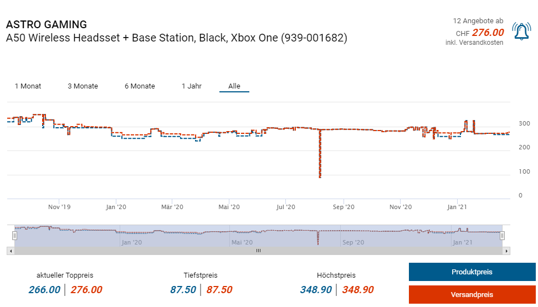The image size is (538, 307).
Task: Click the "12 Angebote ab" offers text
Action: pyautogui.click(x=478, y=21)
